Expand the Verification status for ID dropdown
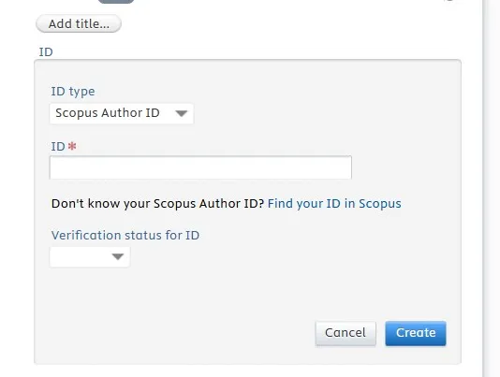The width and height of the screenshot is (500, 377). [x=90, y=256]
